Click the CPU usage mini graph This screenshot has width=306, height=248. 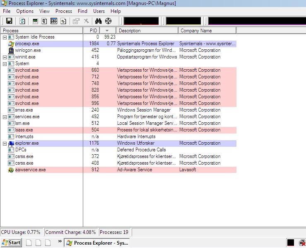141,21
